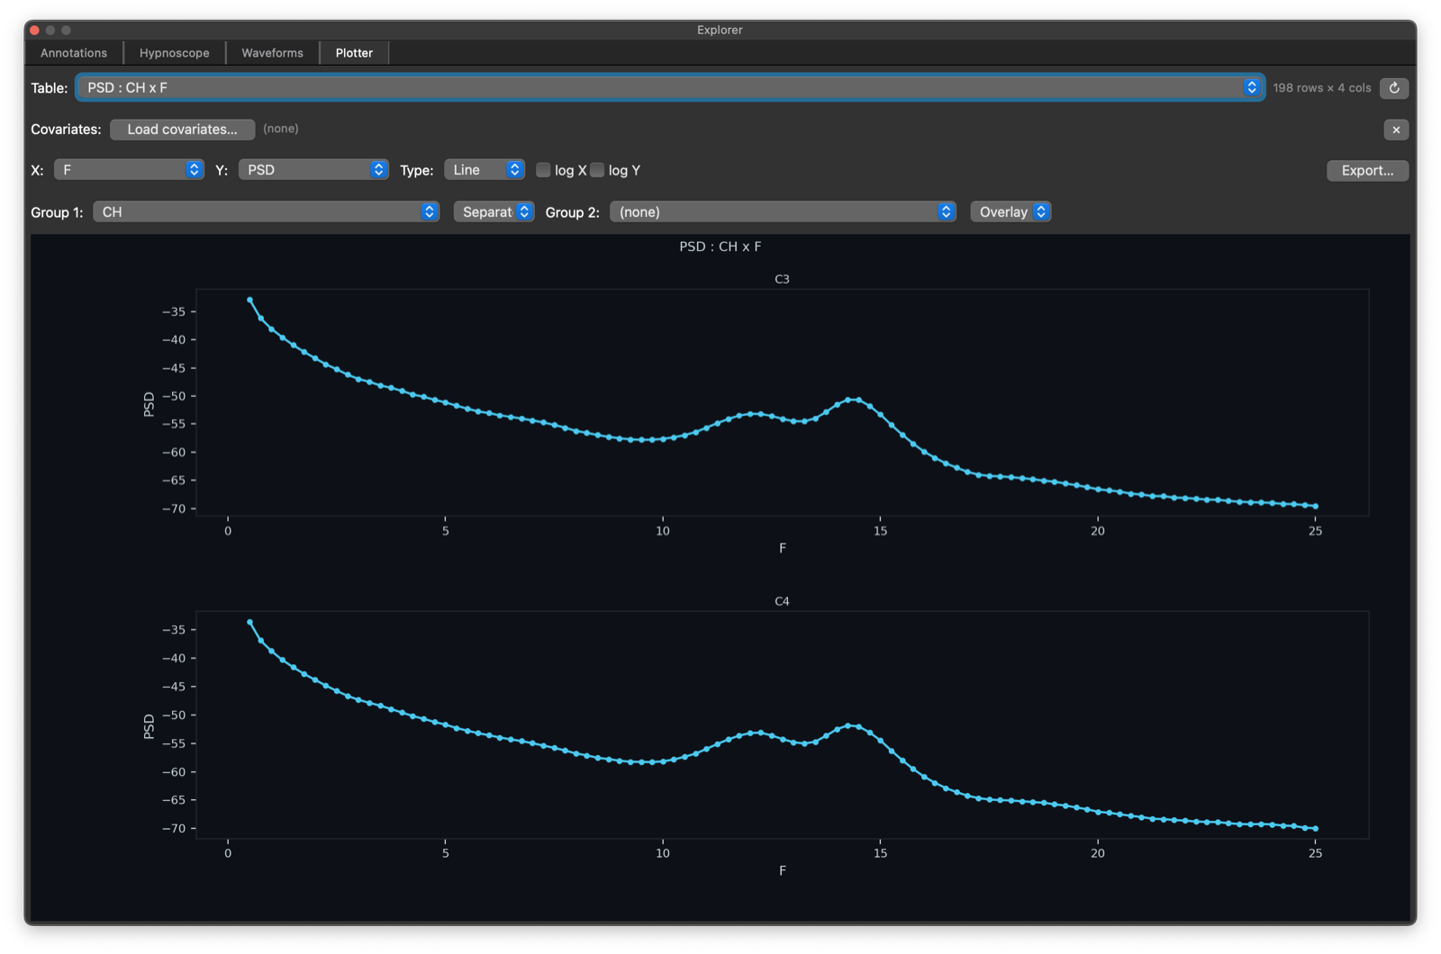Image resolution: width=1441 pixels, height=954 pixels.
Task: Open the Table dropdown showing PSD : CH x F
Action: (670, 87)
